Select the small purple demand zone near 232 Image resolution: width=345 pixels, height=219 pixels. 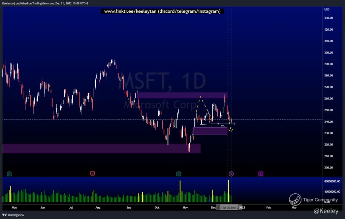[210, 131]
